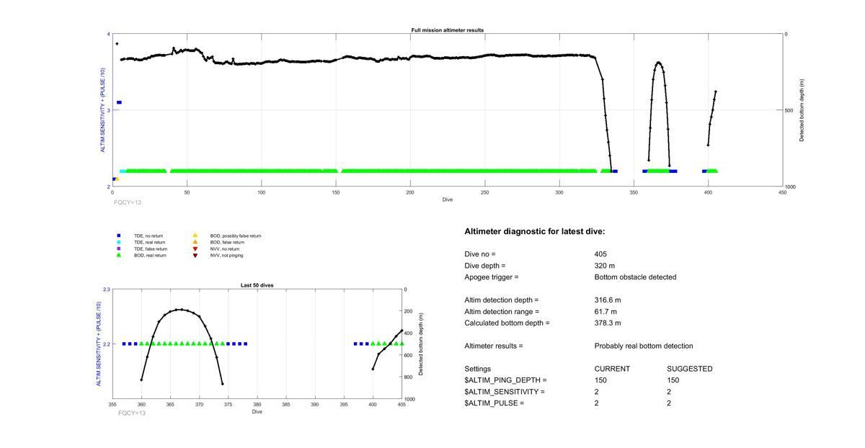
Task: Click the orange triangle 'BOD, false return' legend marker
Action: point(195,242)
